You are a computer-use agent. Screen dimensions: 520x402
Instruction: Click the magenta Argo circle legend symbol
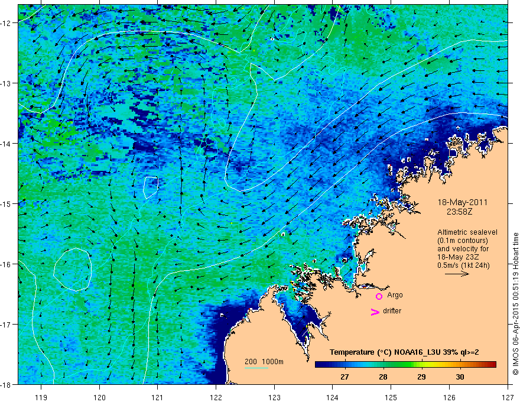tap(379, 296)
